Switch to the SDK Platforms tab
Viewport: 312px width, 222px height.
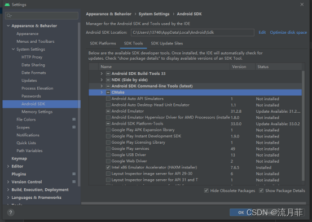tap(103, 43)
